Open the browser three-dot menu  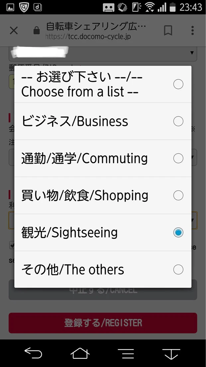(x=192, y=31)
